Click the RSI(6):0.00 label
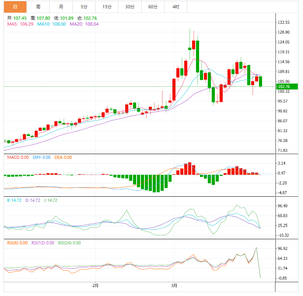 coord(17,243)
